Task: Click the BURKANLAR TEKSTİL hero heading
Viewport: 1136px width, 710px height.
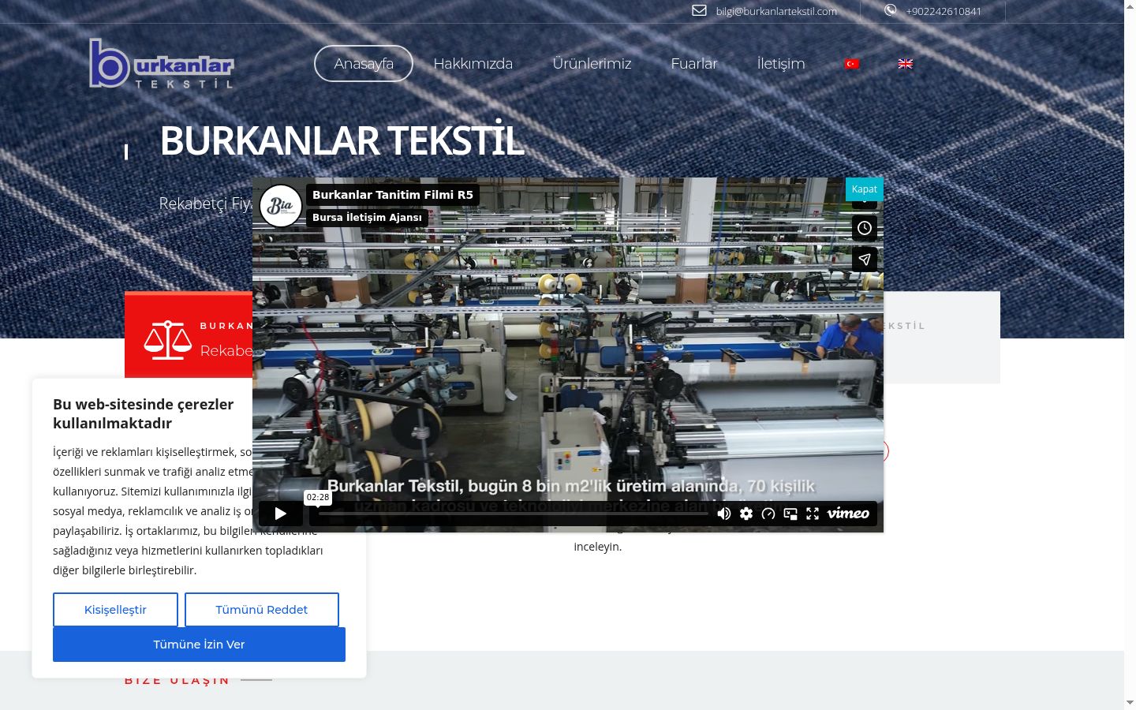Action: click(x=342, y=140)
